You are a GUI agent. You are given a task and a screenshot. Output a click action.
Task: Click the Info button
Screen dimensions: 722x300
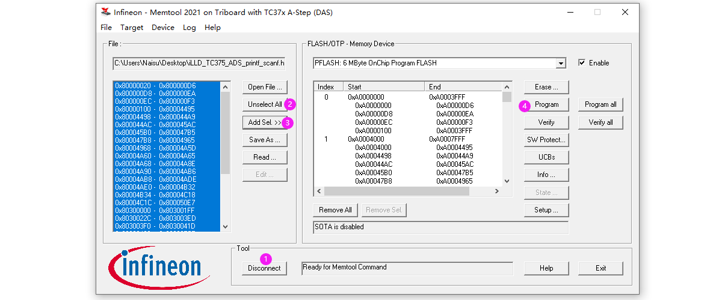pyautogui.click(x=546, y=175)
